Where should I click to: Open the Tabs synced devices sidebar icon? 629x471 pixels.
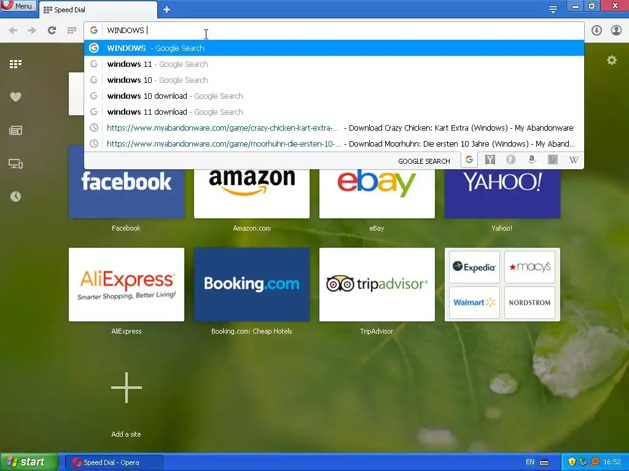point(15,163)
